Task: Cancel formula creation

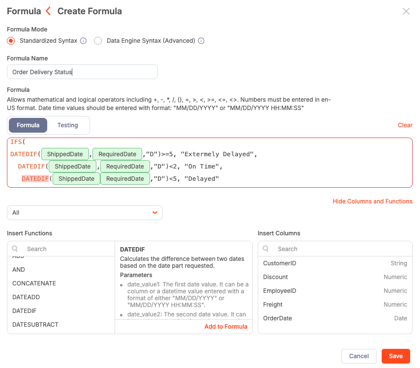Action: pos(359,356)
